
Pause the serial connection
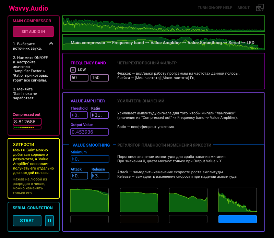pos(49,221)
